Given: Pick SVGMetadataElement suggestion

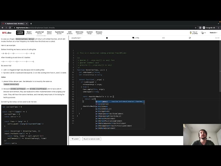Looking at the screenshot, I should pyautogui.click(x=120, y=128).
